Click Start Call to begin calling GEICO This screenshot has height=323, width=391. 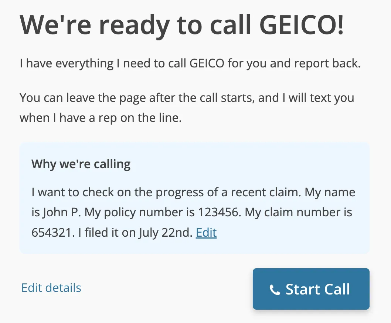pyautogui.click(x=311, y=289)
